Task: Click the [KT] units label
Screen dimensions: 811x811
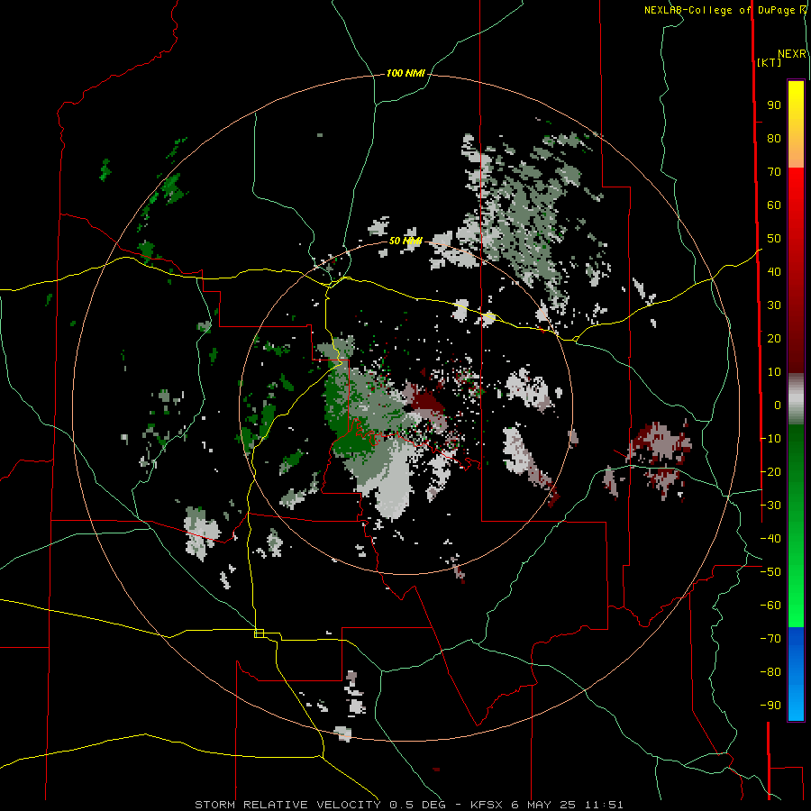Action: point(770,62)
